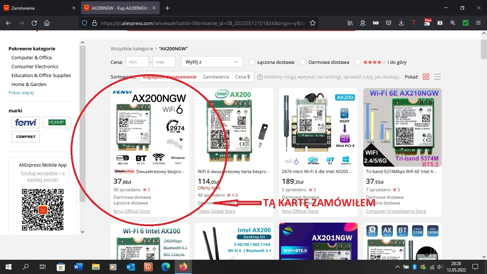The width and height of the screenshot is (487, 274).
Task: Open Microsoft Word from the taskbar
Action: click(78, 267)
